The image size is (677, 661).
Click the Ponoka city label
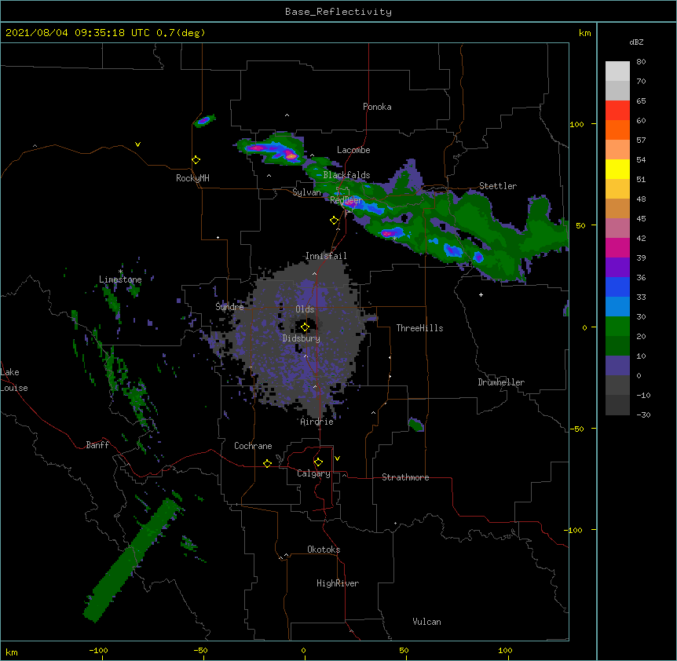377,107
